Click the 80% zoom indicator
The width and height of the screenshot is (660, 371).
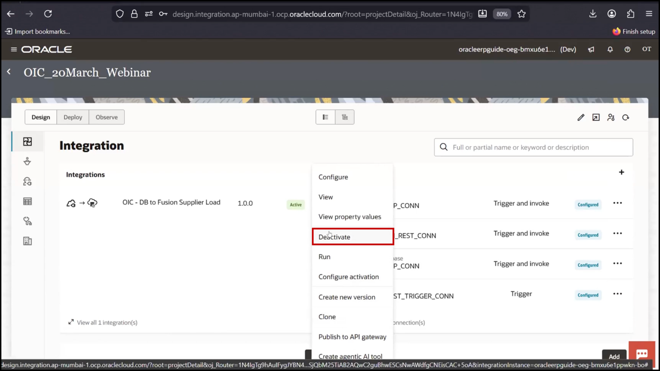(502, 14)
